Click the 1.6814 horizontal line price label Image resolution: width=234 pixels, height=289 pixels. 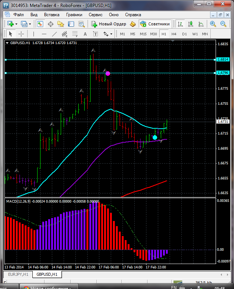[223, 59]
